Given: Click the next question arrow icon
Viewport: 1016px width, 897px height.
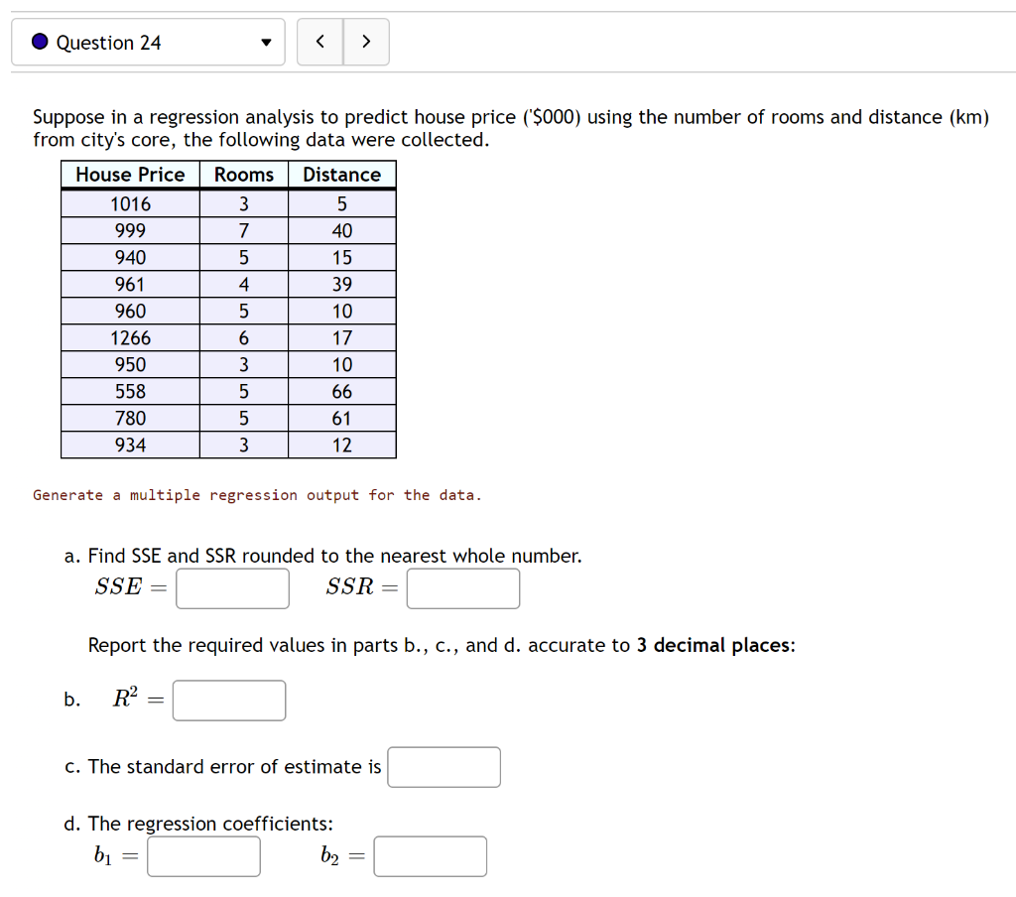Looking at the screenshot, I should tap(365, 42).
